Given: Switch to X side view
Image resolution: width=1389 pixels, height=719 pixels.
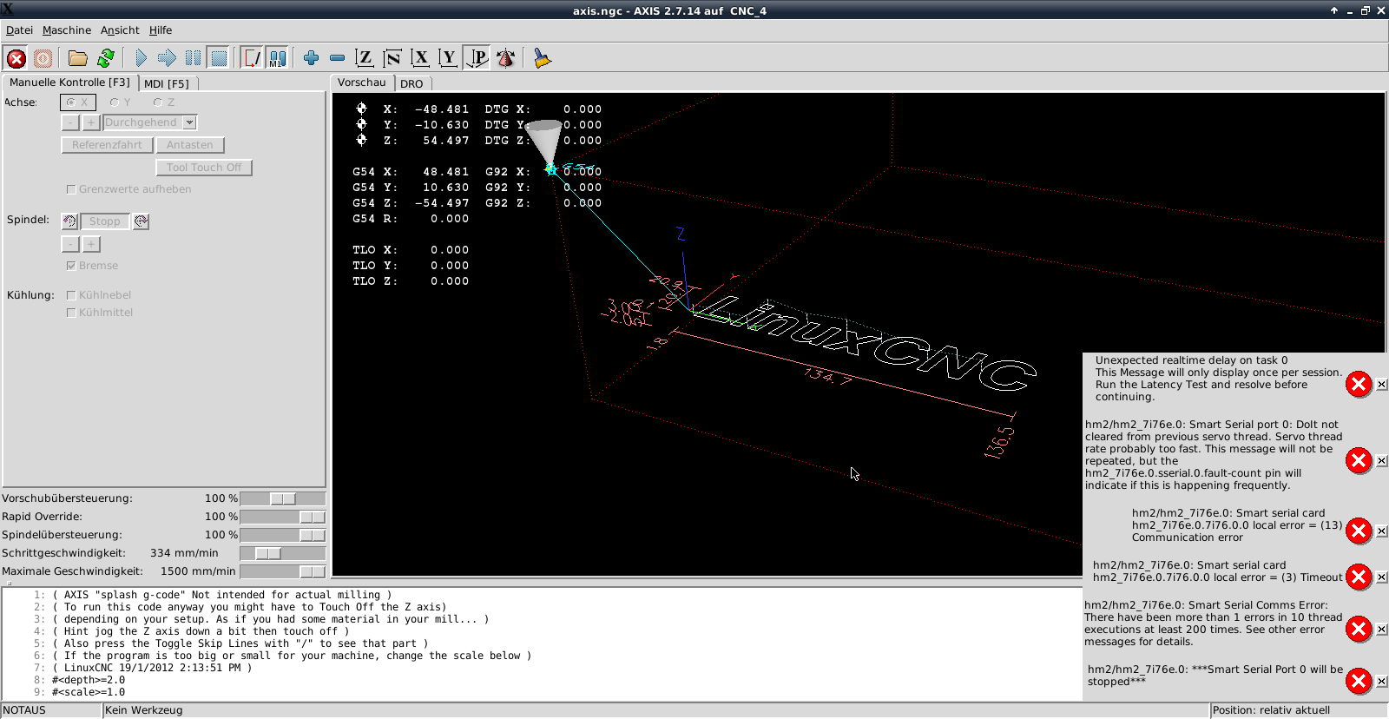Looking at the screenshot, I should pos(420,58).
